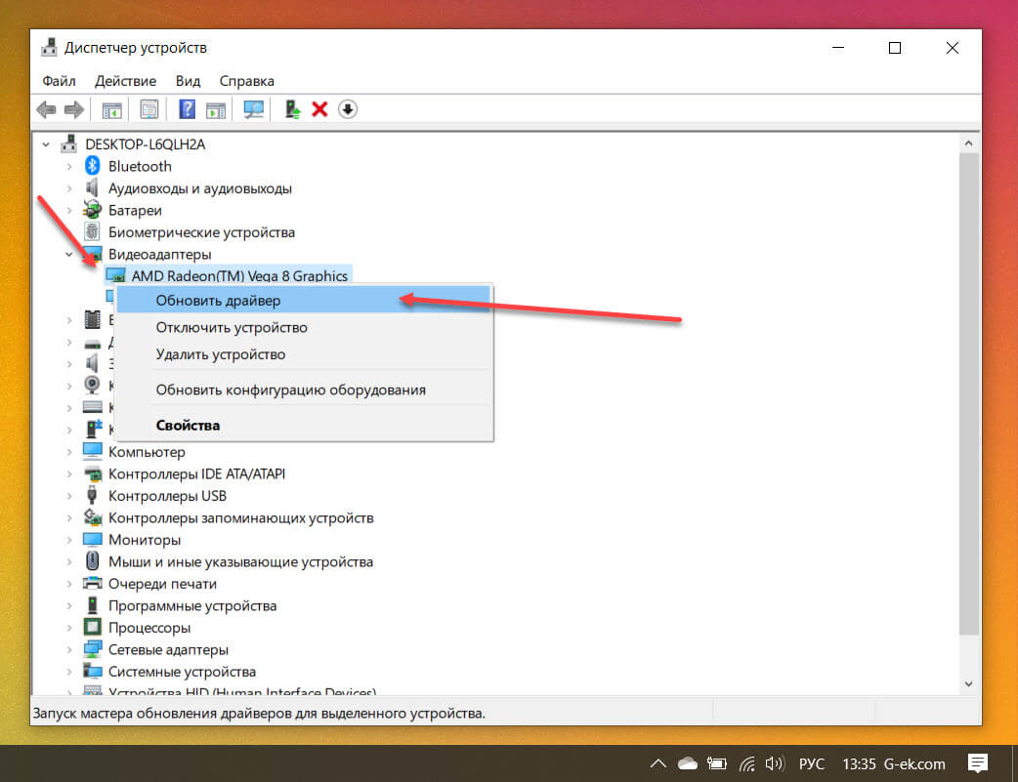This screenshot has width=1018, height=782.
Task: Open the Действие menu
Action: pyautogui.click(x=126, y=80)
